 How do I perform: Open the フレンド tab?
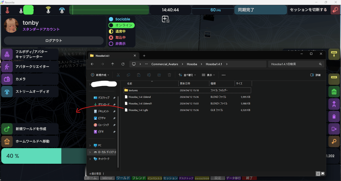pos(139,178)
